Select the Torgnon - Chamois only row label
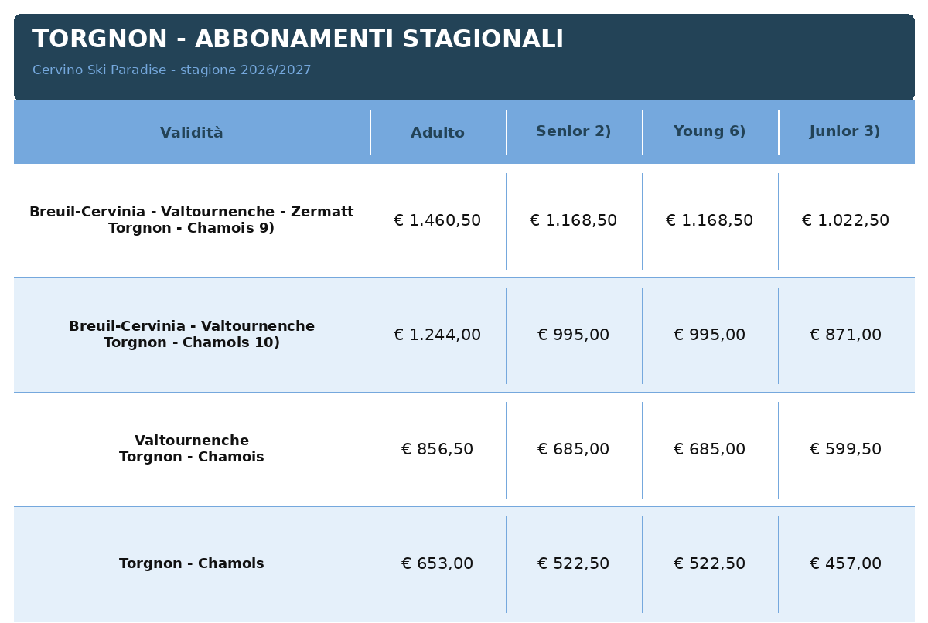The image size is (928, 623). (x=192, y=563)
